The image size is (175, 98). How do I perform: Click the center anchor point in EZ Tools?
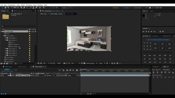coord(147,46)
